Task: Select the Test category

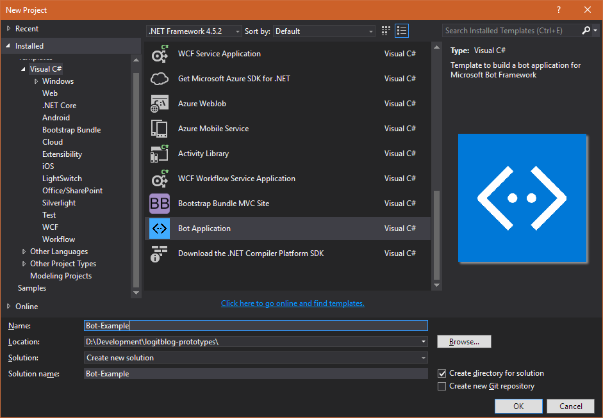Action: (x=49, y=215)
